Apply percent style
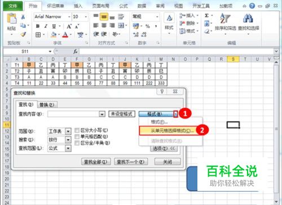The width and height of the screenshot is (282, 205). point(148,26)
